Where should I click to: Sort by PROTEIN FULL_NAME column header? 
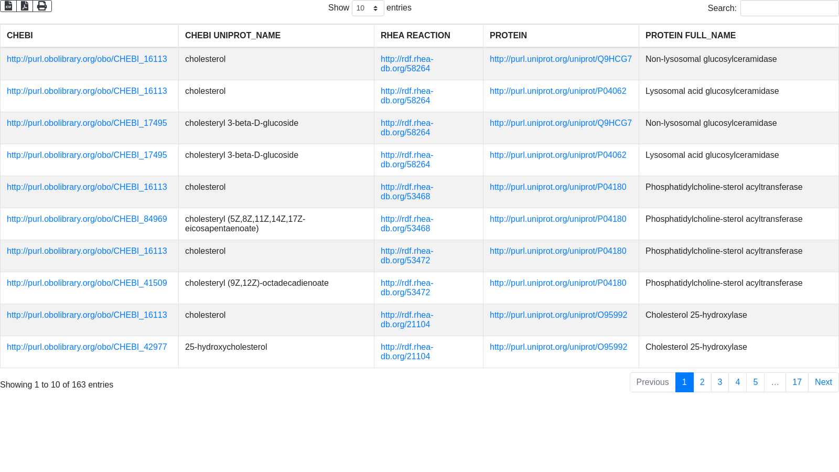click(691, 36)
